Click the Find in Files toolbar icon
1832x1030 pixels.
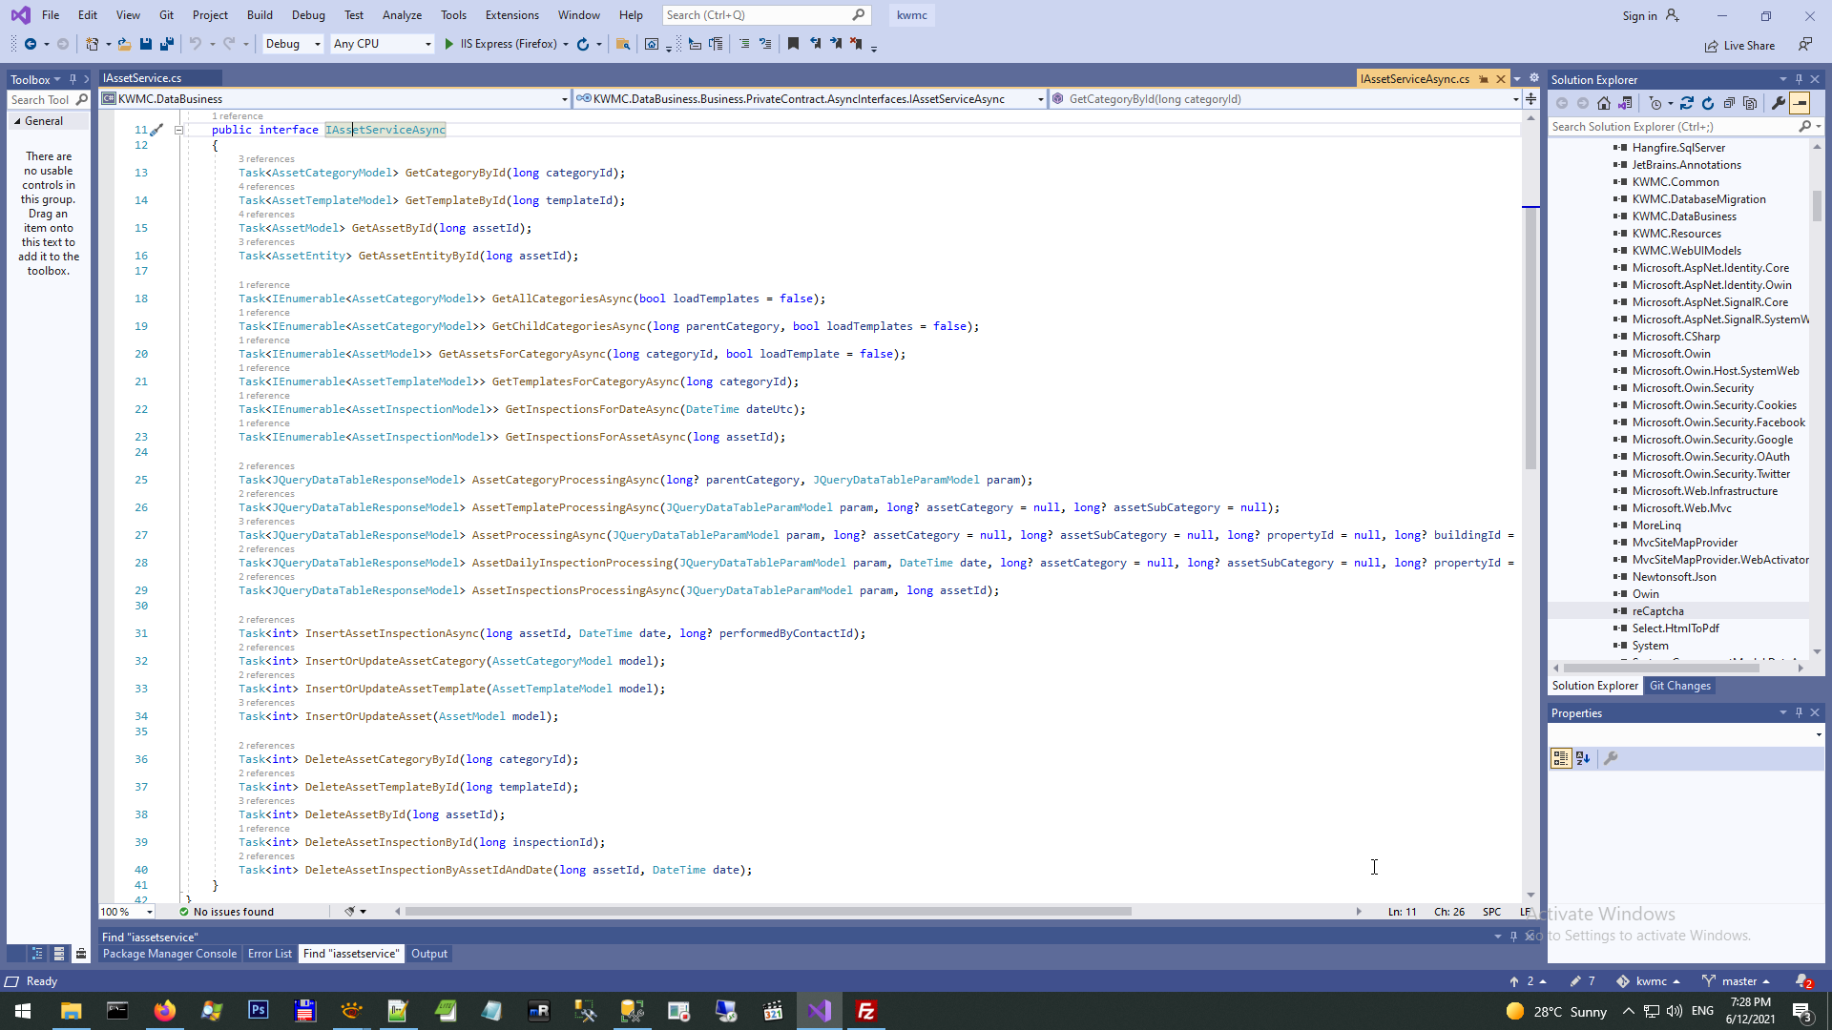coord(623,44)
